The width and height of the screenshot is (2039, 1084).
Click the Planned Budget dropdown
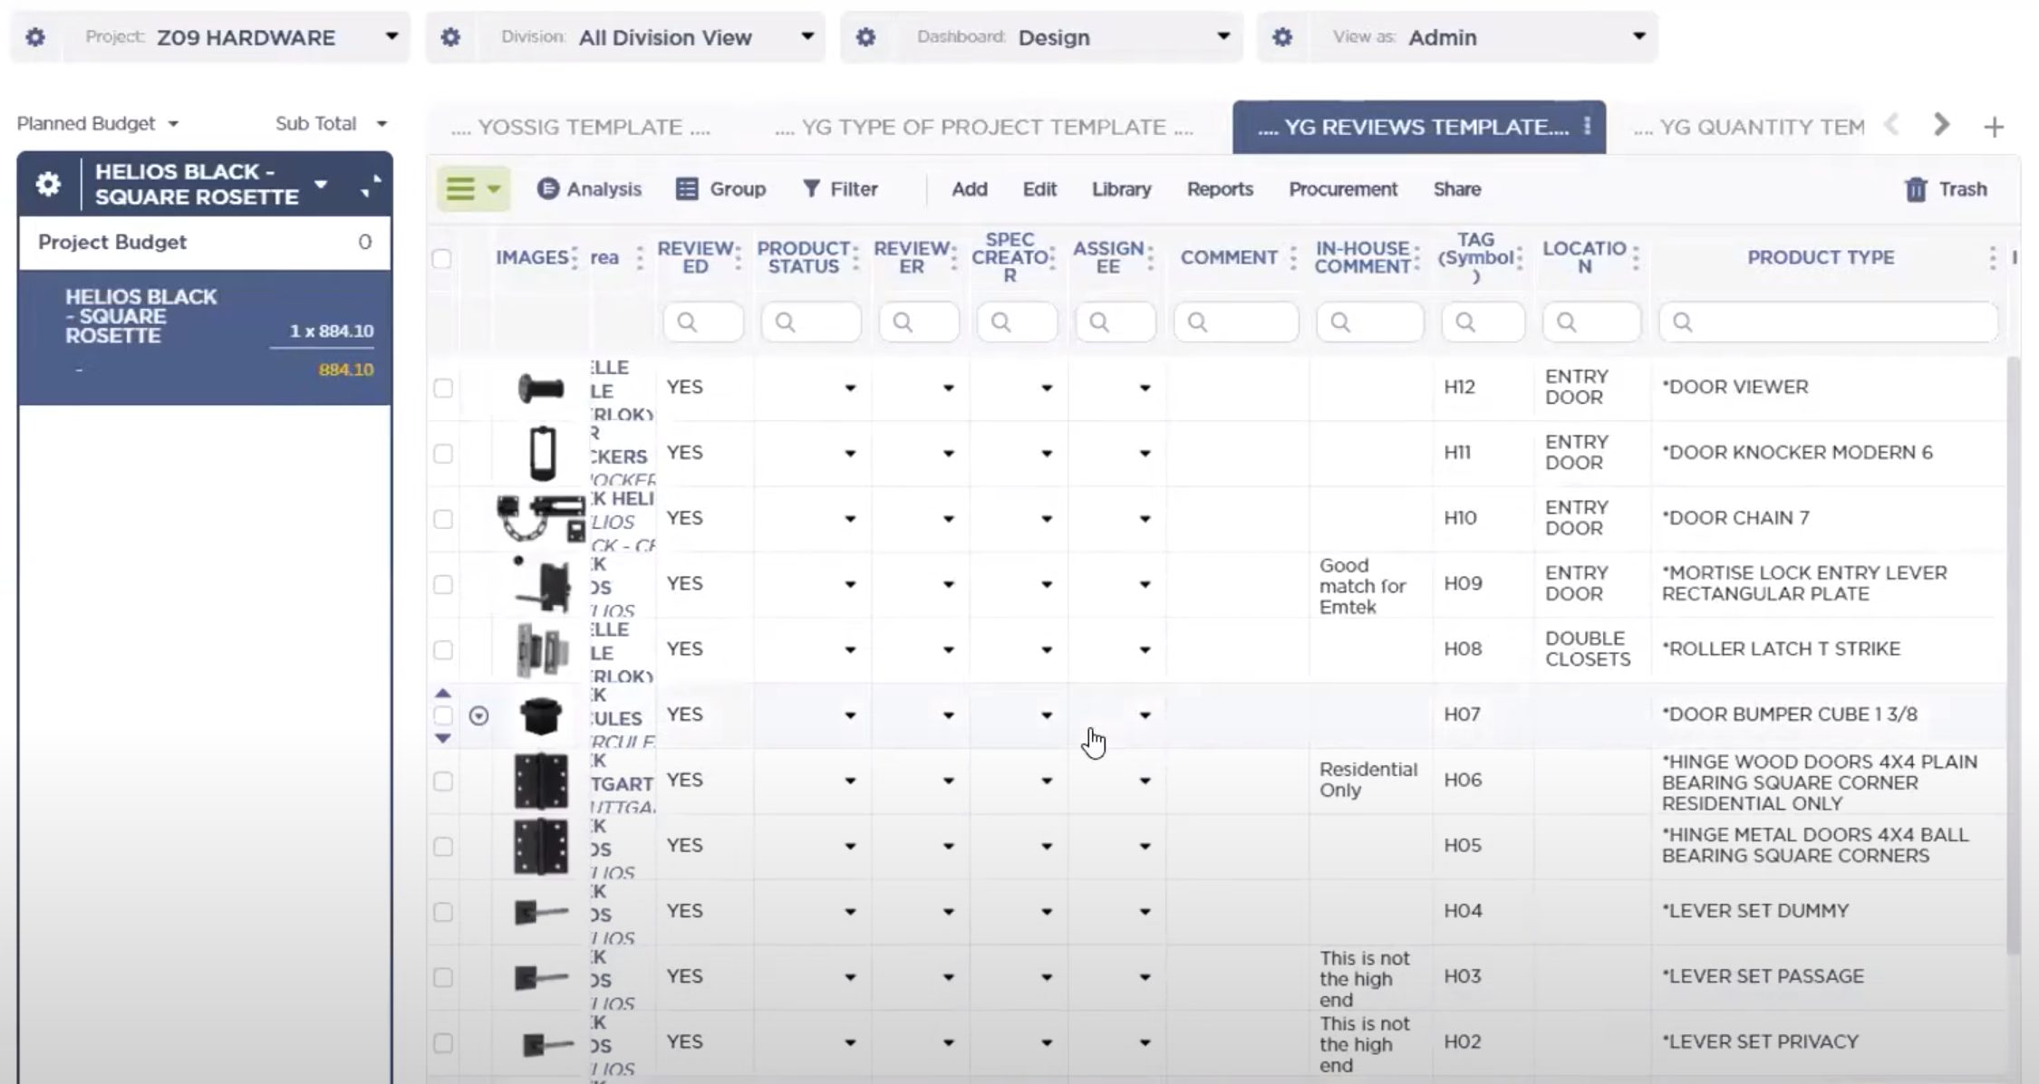(x=96, y=122)
